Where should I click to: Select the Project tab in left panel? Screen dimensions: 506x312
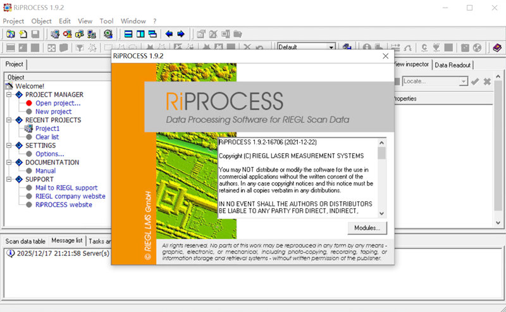click(14, 64)
